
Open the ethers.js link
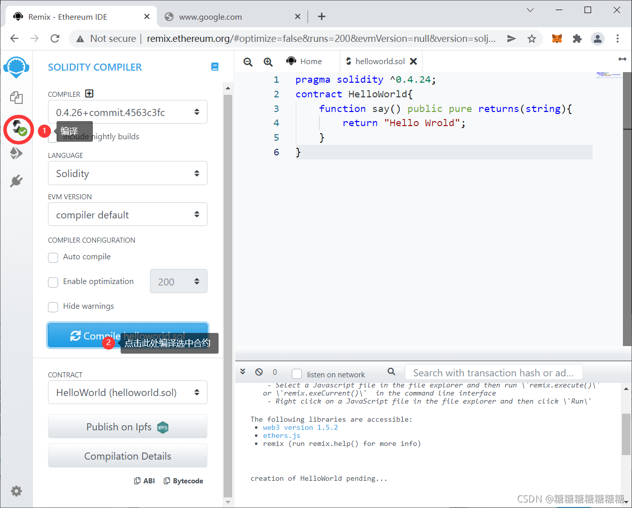(281, 435)
